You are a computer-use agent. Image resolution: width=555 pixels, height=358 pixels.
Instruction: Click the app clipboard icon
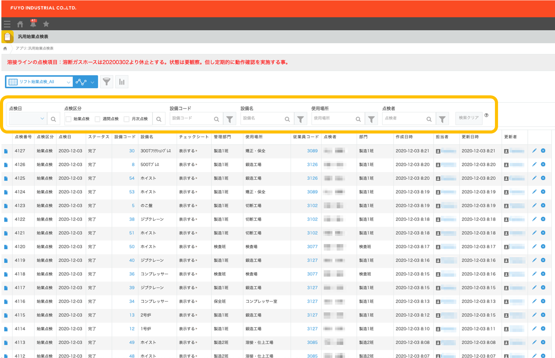[8, 37]
